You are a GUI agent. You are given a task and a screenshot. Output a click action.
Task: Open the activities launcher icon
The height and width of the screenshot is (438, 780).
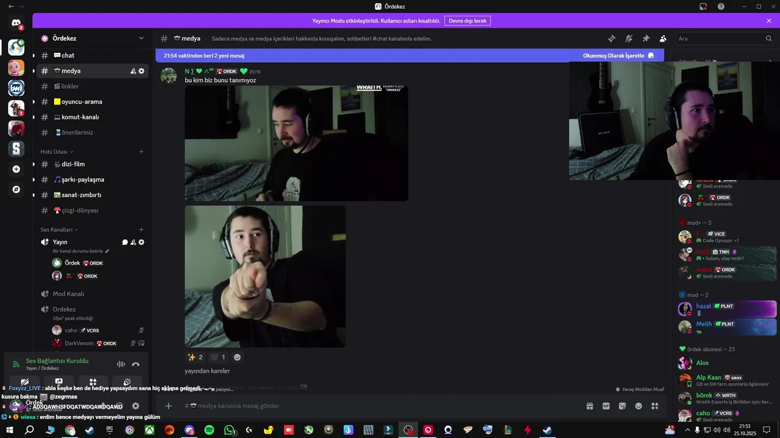[93, 382]
